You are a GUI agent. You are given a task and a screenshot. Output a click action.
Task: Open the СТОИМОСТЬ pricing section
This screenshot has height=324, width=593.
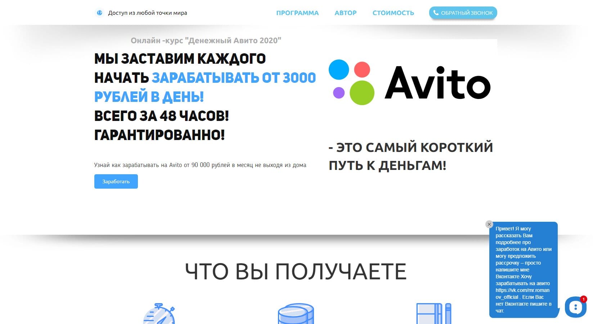click(393, 13)
